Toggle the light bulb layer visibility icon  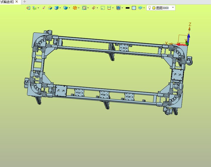(x=149, y=8)
